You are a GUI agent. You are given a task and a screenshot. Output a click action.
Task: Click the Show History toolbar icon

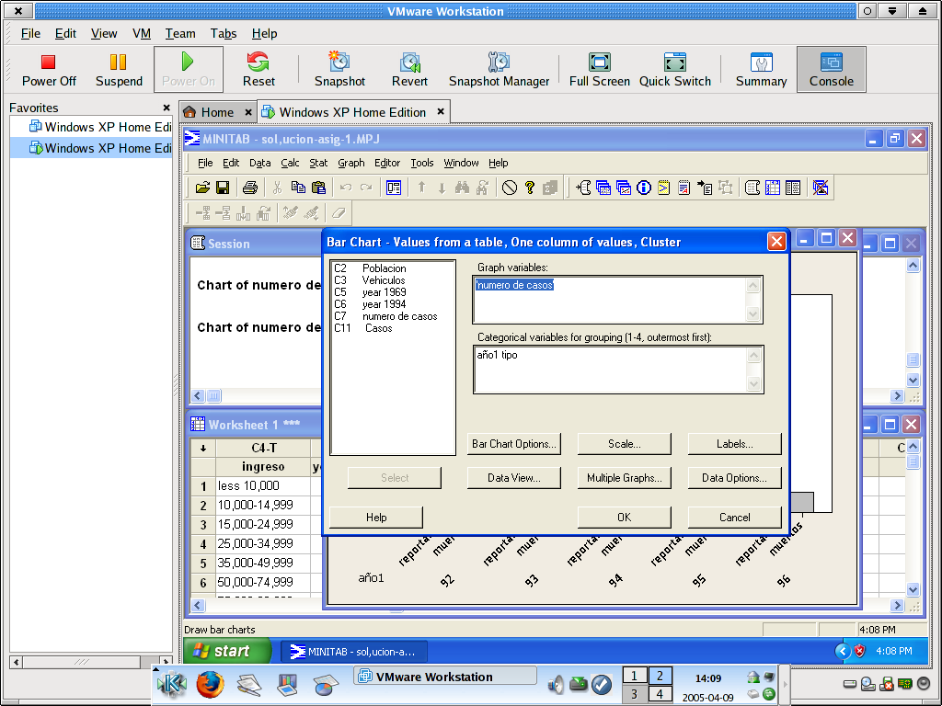[x=663, y=188]
